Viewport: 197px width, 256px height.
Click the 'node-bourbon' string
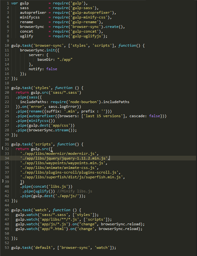pyautogui.click(x=83, y=102)
